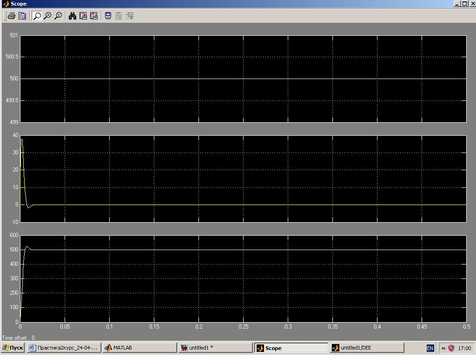Click the 300 label on bottom axis
This screenshot has width=476, height=357.
(x=14, y=278)
